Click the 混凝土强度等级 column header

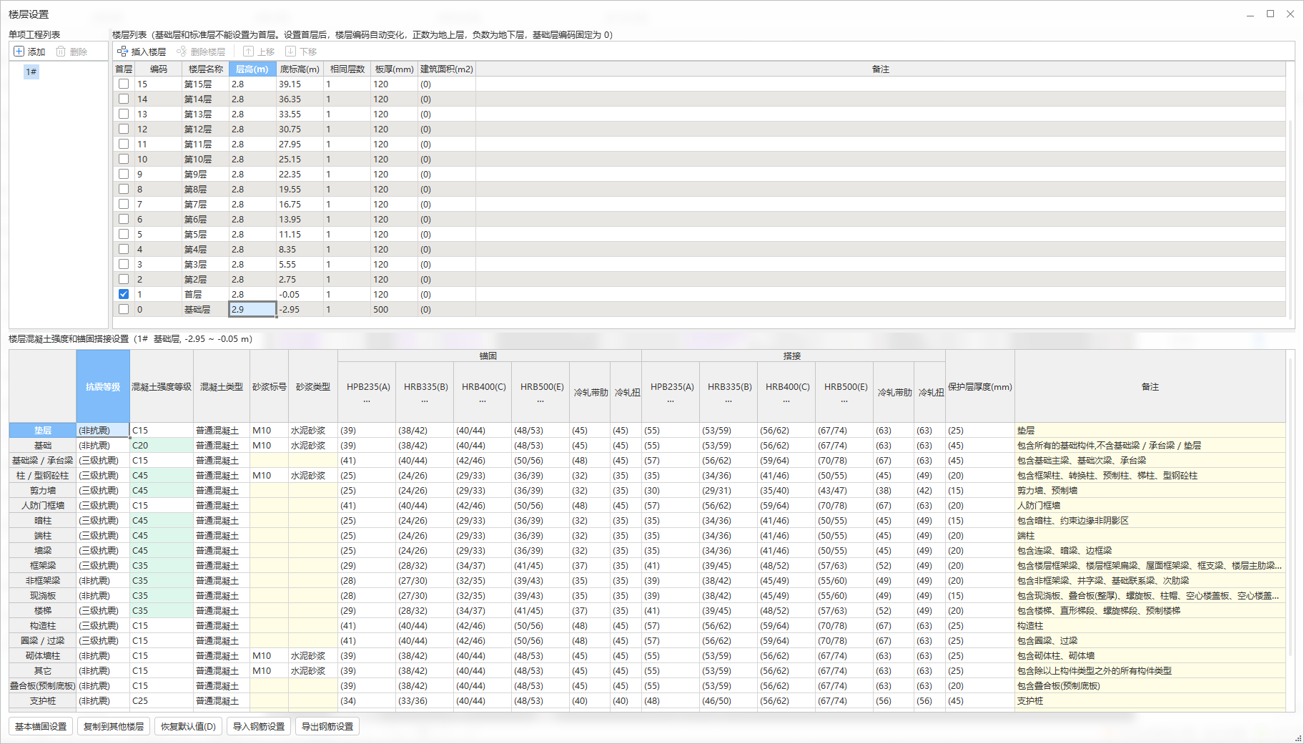(162, 386)
